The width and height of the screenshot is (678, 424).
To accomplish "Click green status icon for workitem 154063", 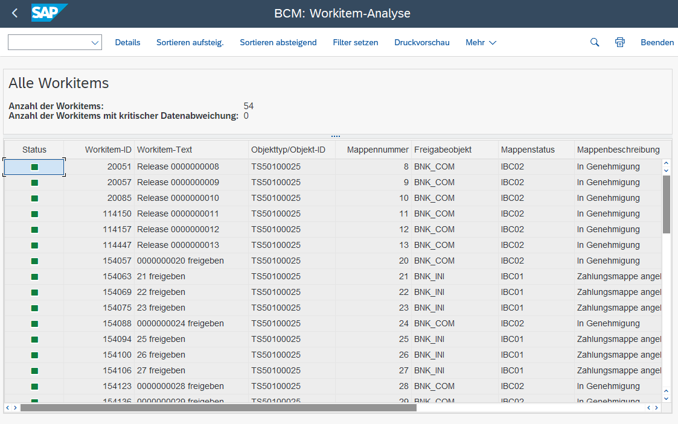I will tap(34, 276).
